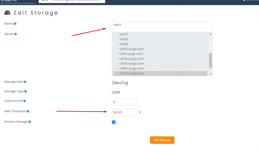Click the Name input field containing virt13
259x162 pixels.
click(162, 25)
